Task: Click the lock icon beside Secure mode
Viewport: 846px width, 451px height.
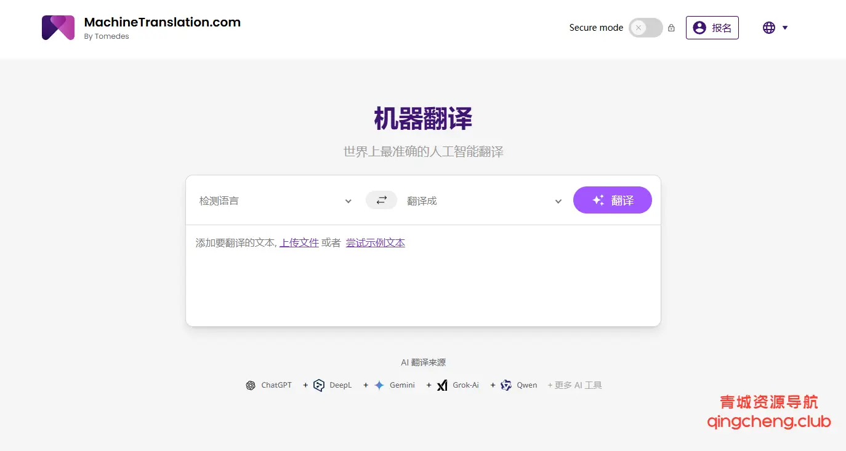Action: click(x=671, y=28)
